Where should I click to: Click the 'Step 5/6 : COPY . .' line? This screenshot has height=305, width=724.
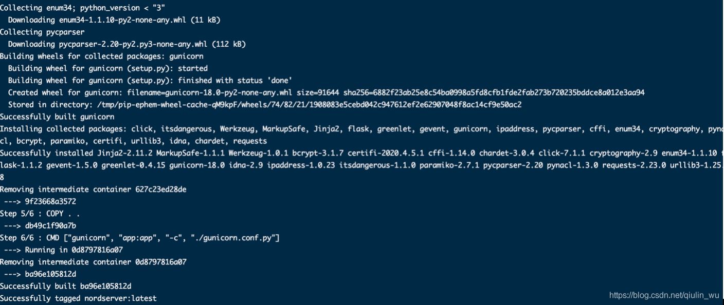coord(40,214)
